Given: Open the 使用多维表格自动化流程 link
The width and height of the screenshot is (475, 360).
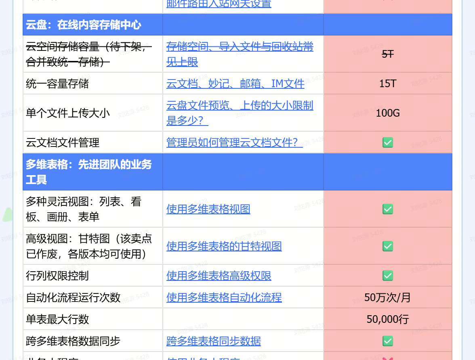Looking at the screenshot, I should click(x=224, y=297).
